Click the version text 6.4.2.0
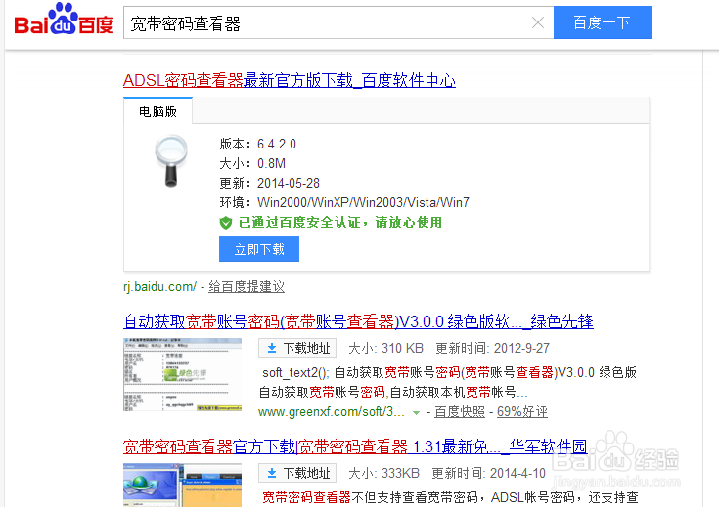719x507 pixels. pos(277,144)
